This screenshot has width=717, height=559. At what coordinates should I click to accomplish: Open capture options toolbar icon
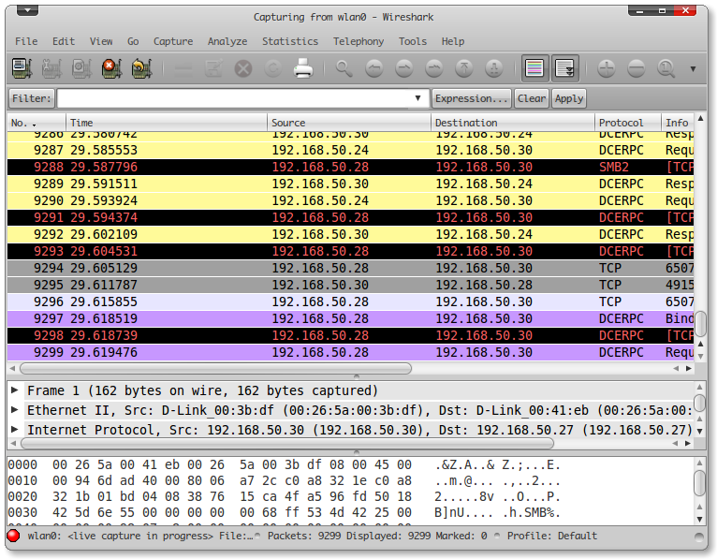51,68
